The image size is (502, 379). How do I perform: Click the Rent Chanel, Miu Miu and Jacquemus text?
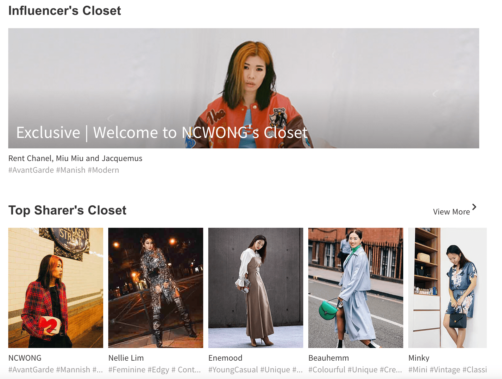point(75,158)
